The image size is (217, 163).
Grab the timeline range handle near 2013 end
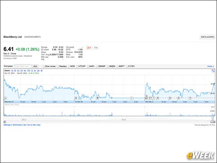click(212, 122)
